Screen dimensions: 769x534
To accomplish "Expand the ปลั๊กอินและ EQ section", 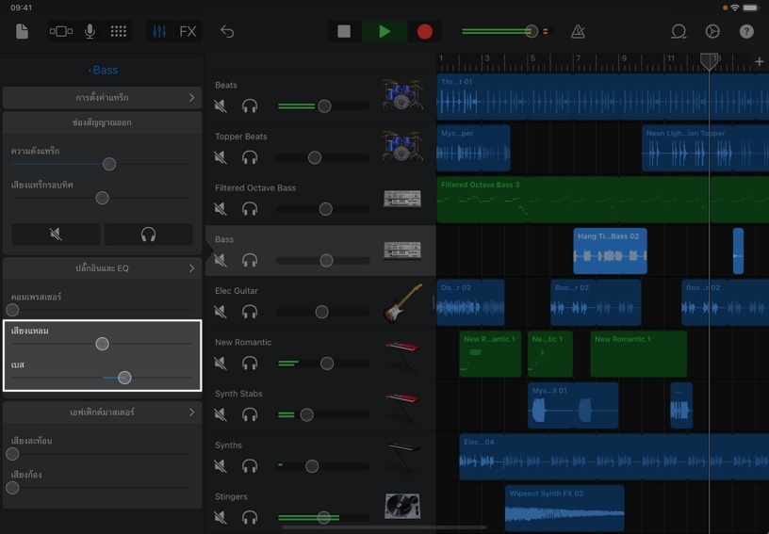I will 102,268.
